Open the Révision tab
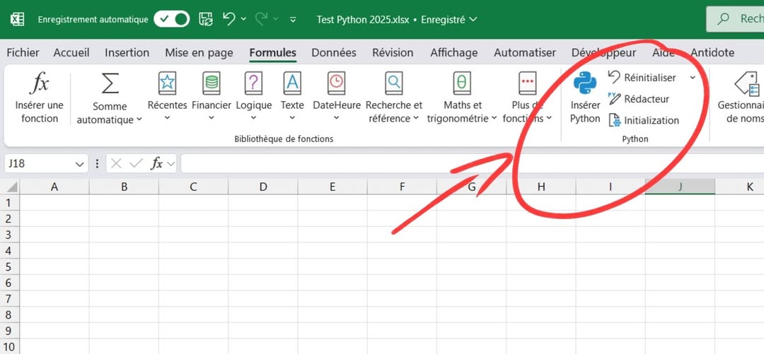The width and height of the screenshot is (764, 354). pyautogui.click(x=393, y=52)
